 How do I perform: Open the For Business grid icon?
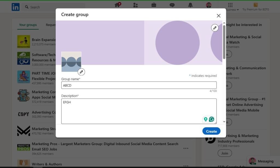230,5
